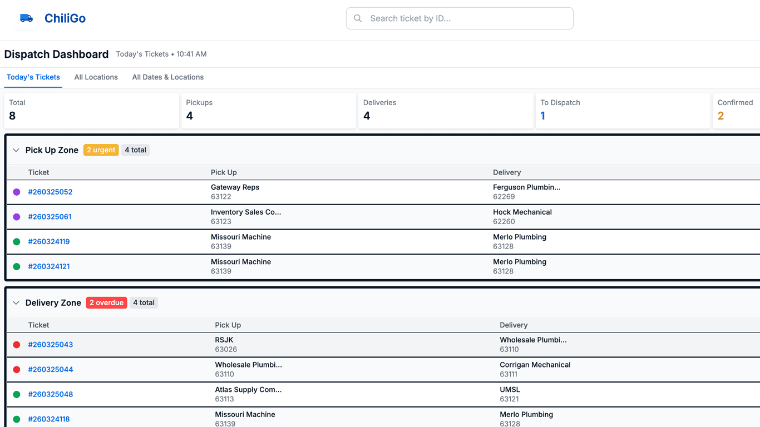Click the ChiliGo brand name

pos(65,18)
